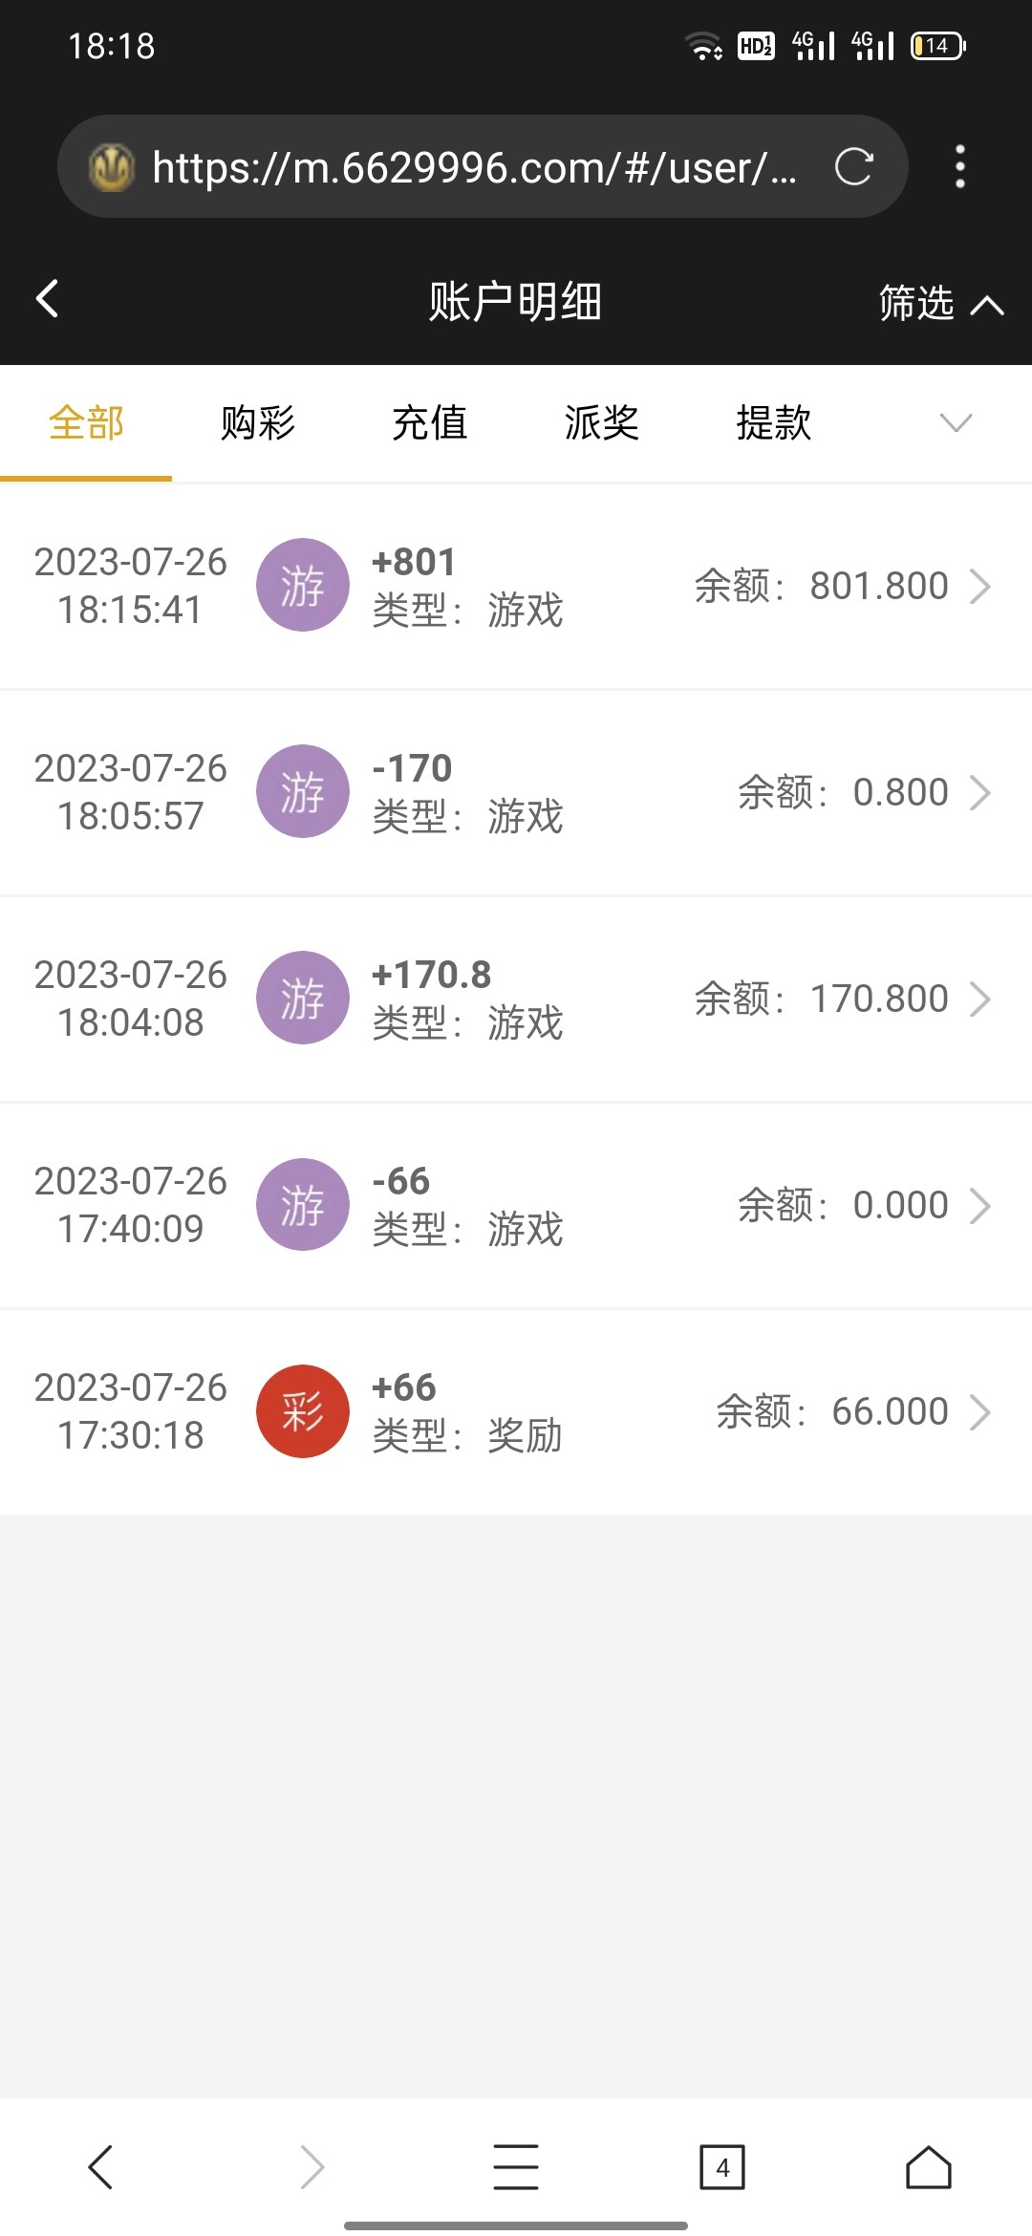Switch to the 充值 tab
The height and width of the screenshot is (2236, 1032).
pyautogui.click(x=430, y=422)
